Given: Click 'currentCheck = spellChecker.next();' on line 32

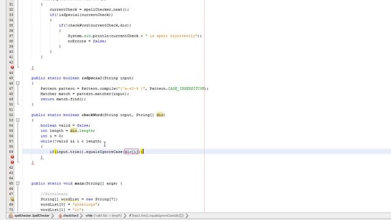Looking at the screenshot, I should [89, 10].
